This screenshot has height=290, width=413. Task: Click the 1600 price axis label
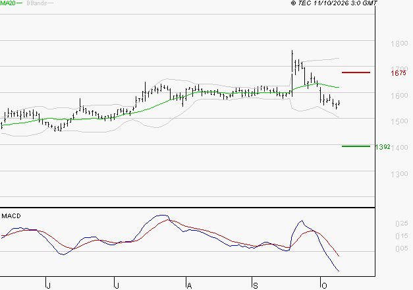pos(399,96)
